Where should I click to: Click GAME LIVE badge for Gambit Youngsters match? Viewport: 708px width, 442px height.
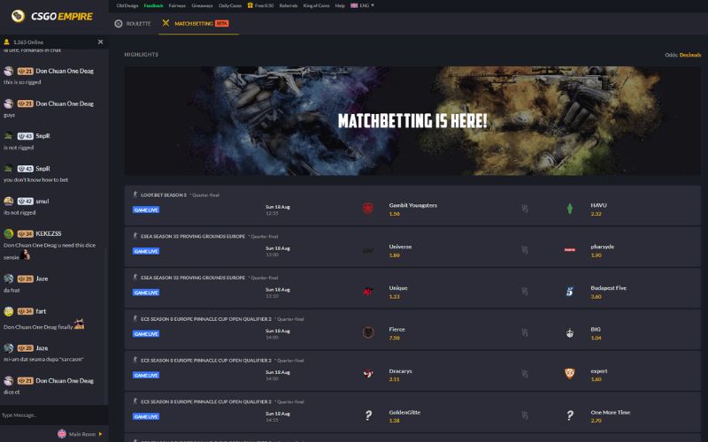point(146,210)
